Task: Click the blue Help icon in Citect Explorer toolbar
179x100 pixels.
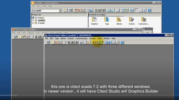Action: 149,11
